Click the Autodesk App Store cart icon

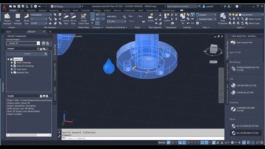click(225, 6)
